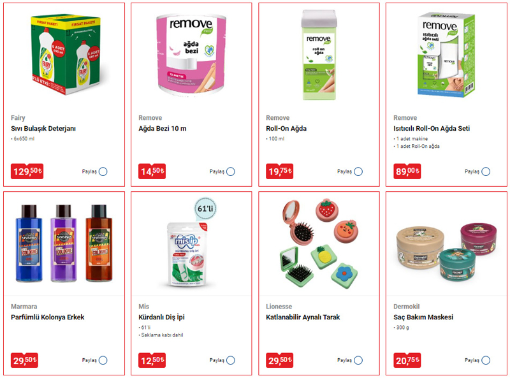Toggle Paylaş circle for Katlanabilir Aynalı Tarak
The height and width of the screenshot is (378, 510).
358,360
